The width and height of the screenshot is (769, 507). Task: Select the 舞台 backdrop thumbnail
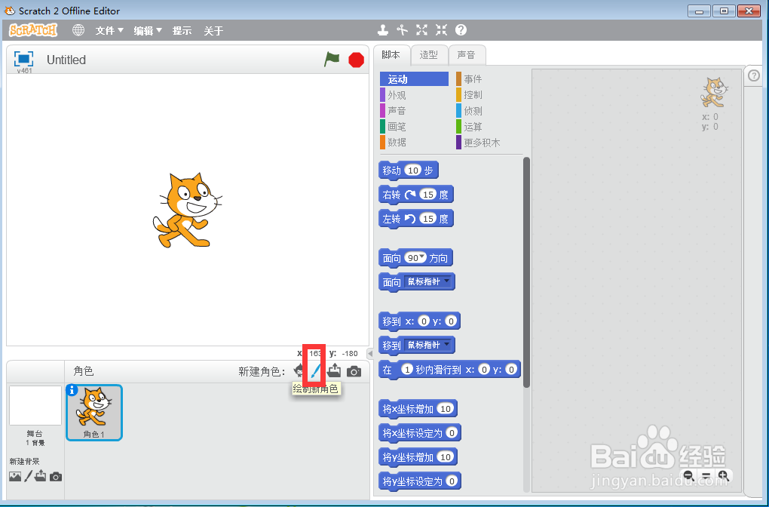(35, 405)
